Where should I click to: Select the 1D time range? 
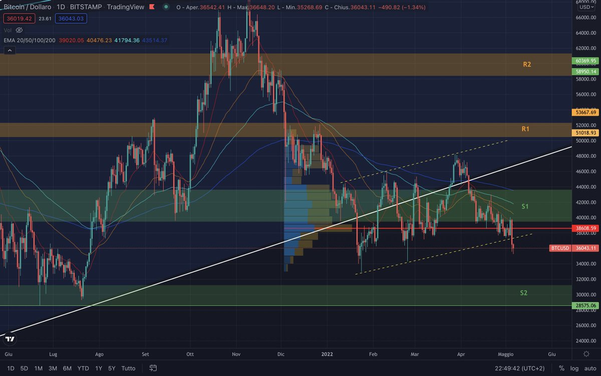click(x=10, y=368)
